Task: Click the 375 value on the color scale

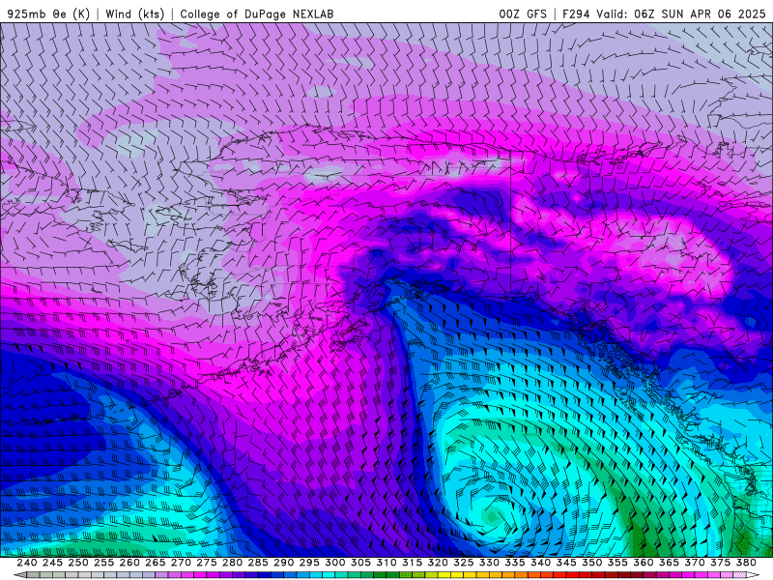Action: coord(720,563)
